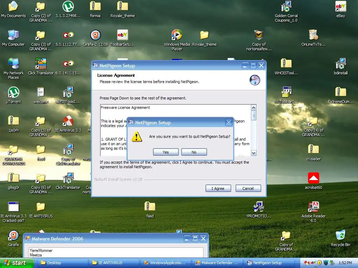Select IE AntiVirus 3.3 shortcut icon
Screen dimensions: 358x268
(x=68, y=124)
